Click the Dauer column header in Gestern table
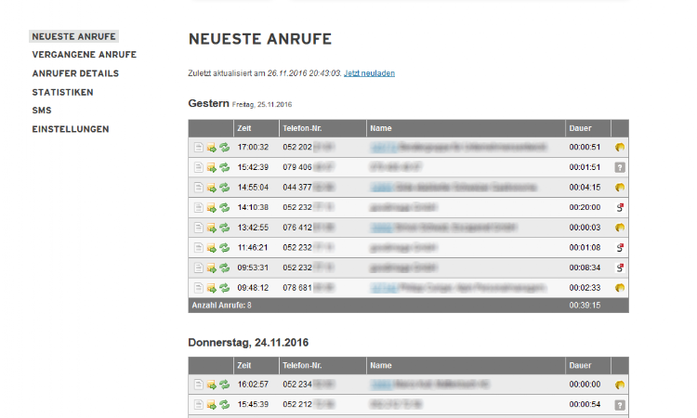The width and height of the screenshot is (697, 418). pos(580,128)
